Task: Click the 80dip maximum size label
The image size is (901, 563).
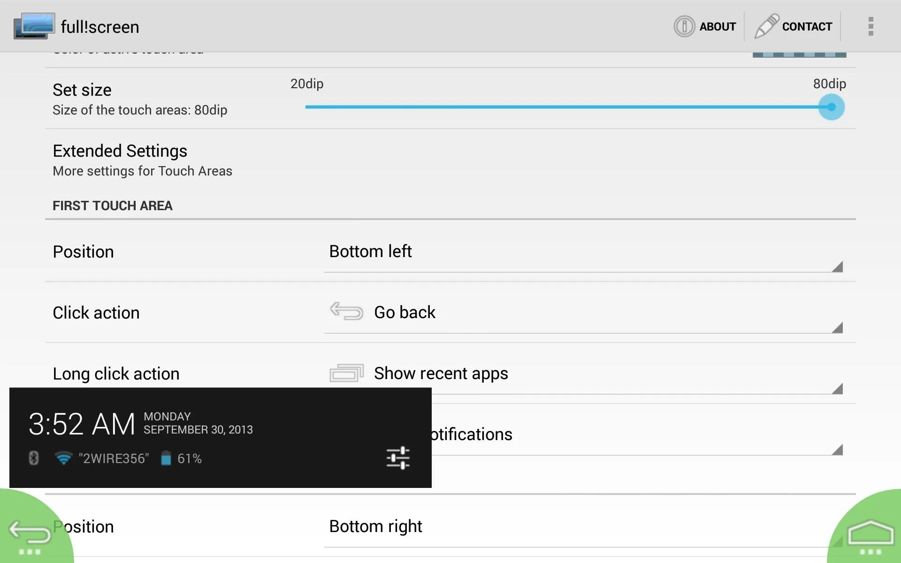Action: 830,84
